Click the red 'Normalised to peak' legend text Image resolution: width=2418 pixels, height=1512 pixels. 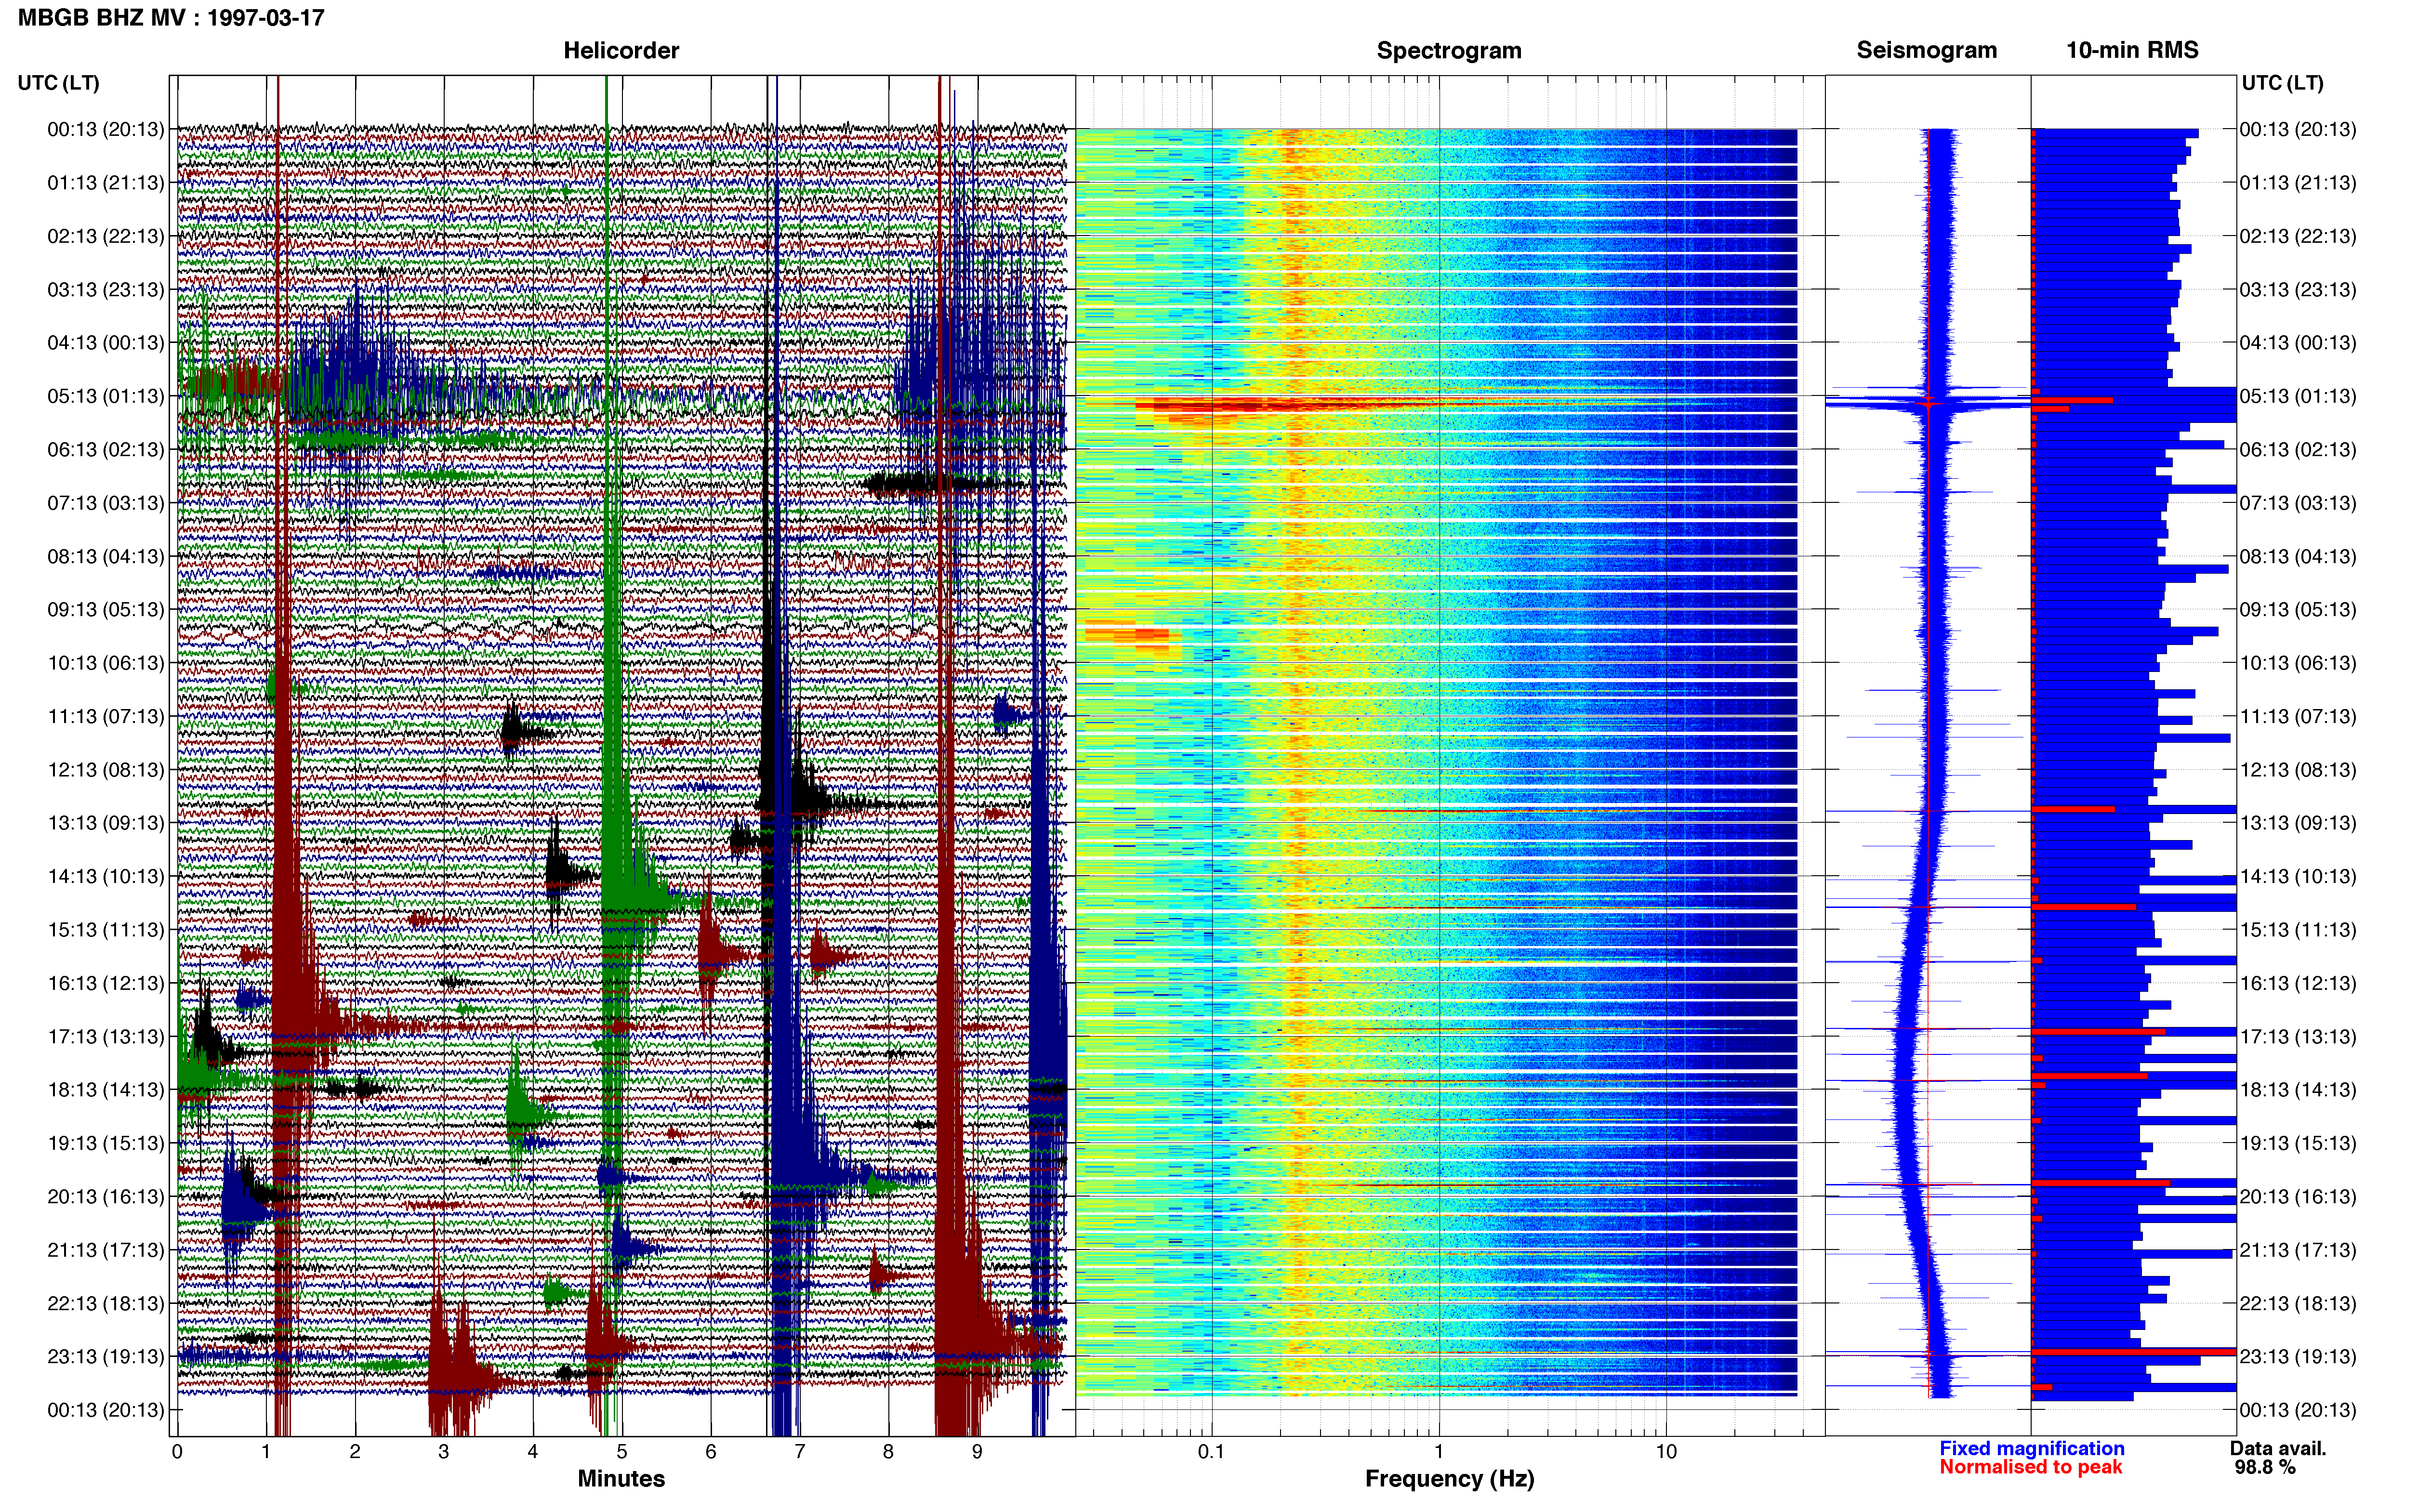click(2030, 1467)
